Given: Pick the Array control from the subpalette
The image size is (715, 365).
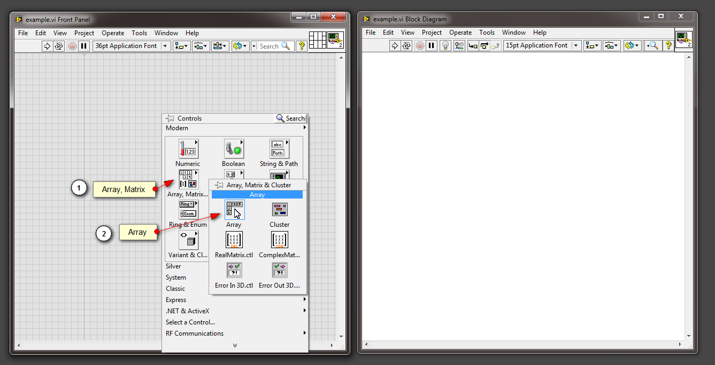Looking at the screenshot, I should [x=234, y=210].
